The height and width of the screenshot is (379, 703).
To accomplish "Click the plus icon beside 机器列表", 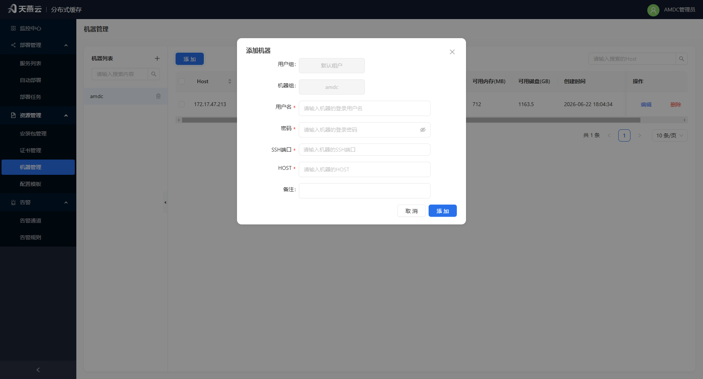I will coord(157,58).
